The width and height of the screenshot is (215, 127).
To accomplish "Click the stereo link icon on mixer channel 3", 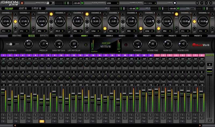I will 16,121.
